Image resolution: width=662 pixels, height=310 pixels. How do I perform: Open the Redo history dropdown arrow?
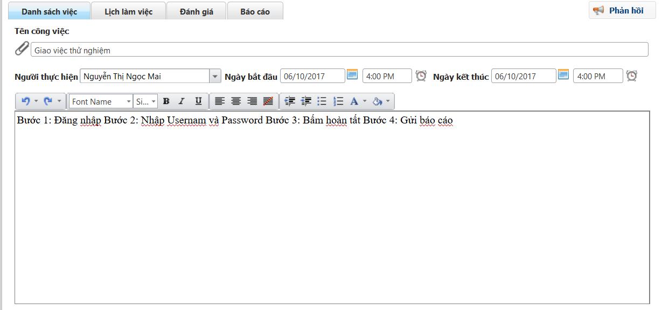(59, 101)
